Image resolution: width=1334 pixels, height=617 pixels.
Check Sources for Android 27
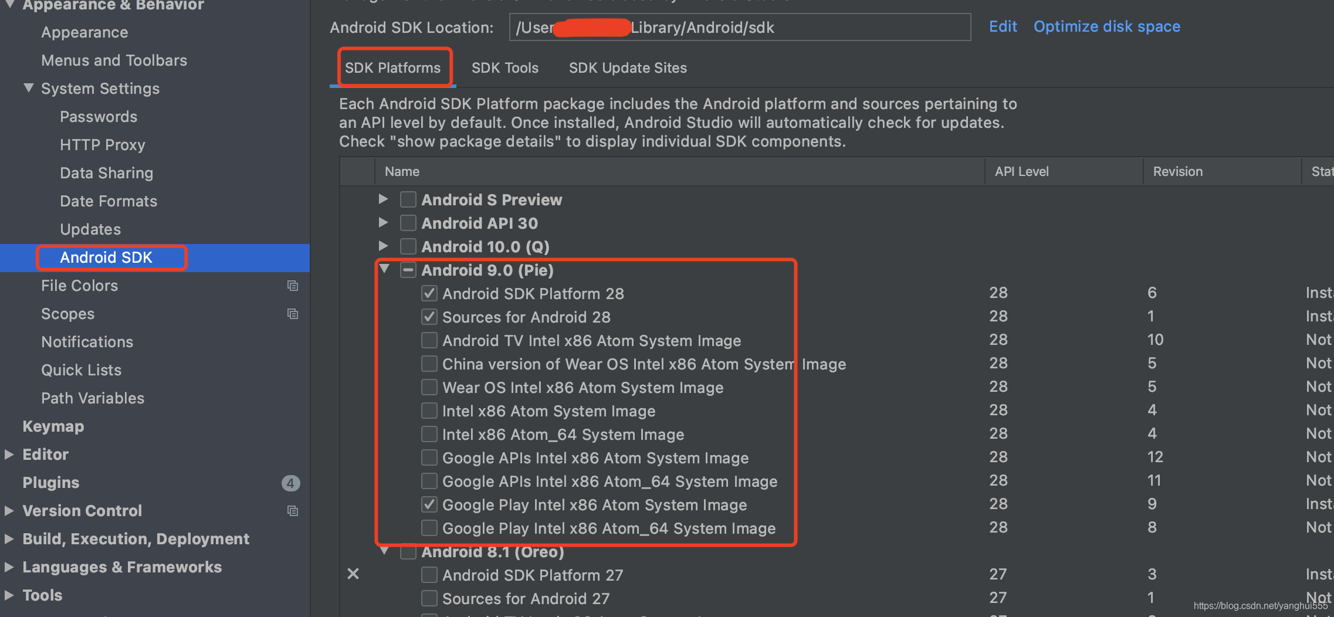point(429,598)
